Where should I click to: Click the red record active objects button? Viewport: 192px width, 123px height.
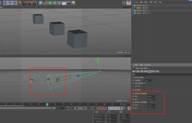[x=98, y=108]
